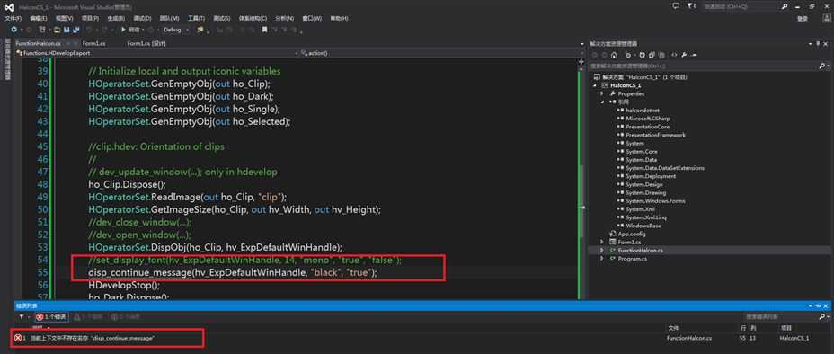Viewport: 834px width, 354px height.
Task: Open the 编辑(E) menu
Action: click(39, 18)
